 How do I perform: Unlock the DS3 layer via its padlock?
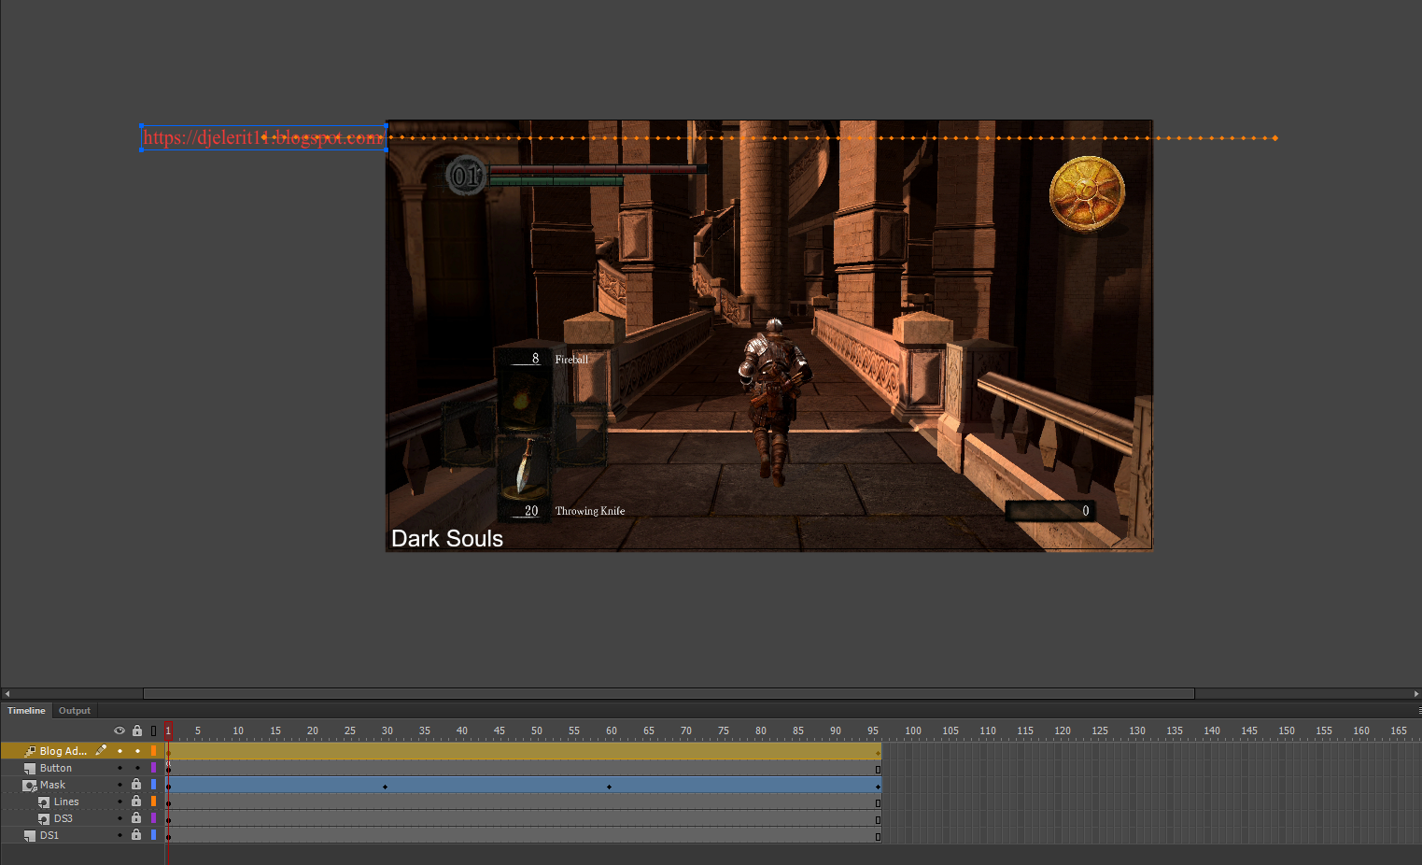point(136,818)
